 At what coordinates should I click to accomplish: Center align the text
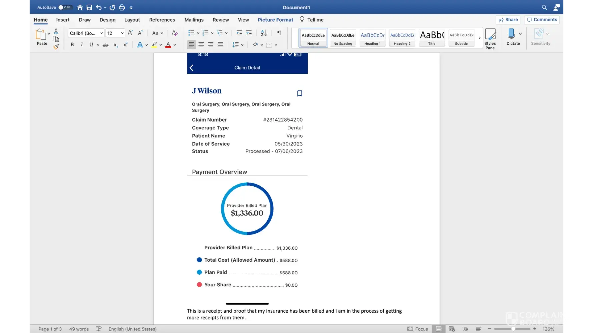[201, 45]
